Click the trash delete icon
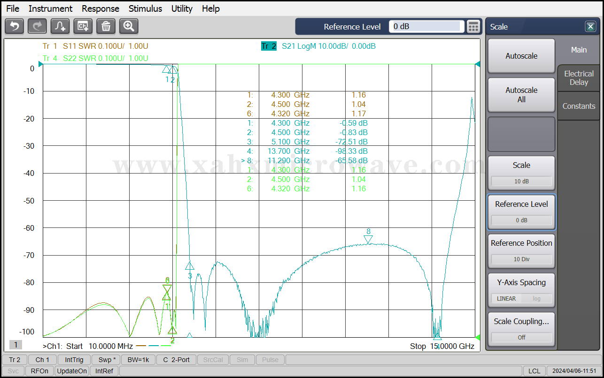The image size is (604, 378). (106, 26)
